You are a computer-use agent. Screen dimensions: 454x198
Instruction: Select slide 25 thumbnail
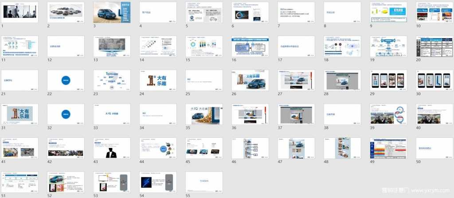pyautogui.click(x=204, y=80)
